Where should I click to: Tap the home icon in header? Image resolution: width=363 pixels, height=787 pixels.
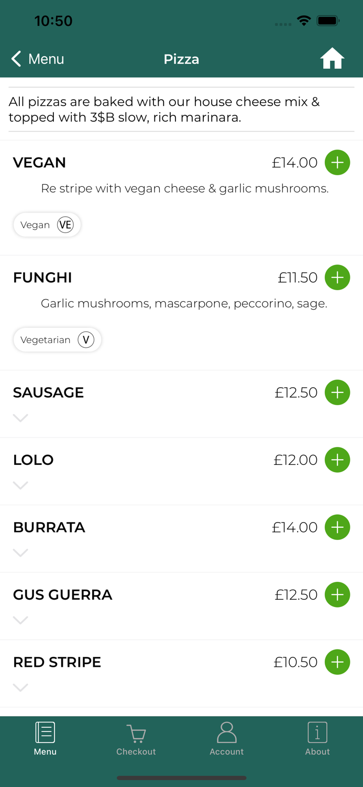point(332,59)
